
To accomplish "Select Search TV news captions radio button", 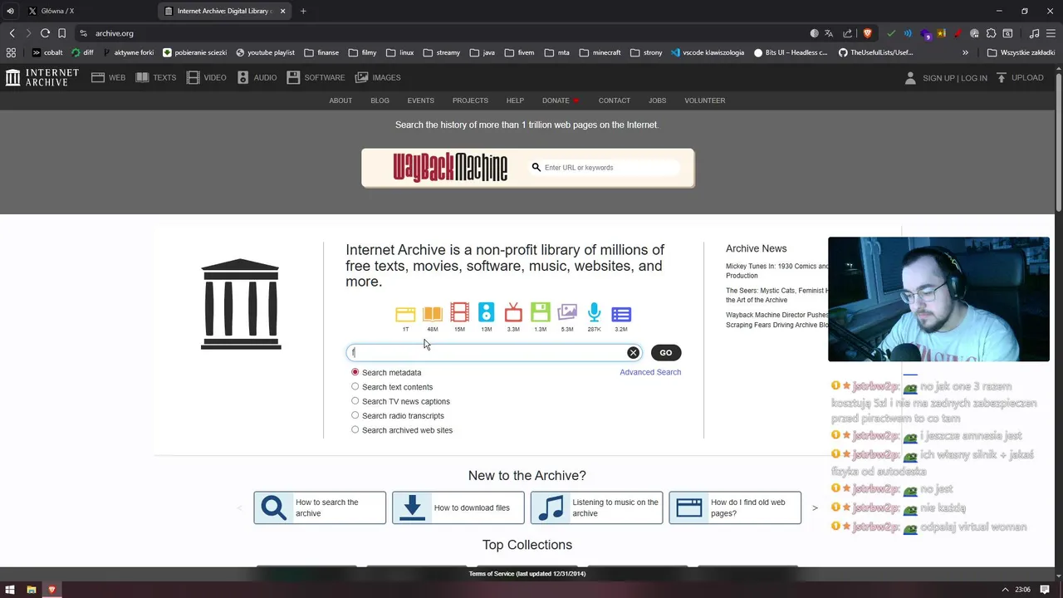I will 355,400.
